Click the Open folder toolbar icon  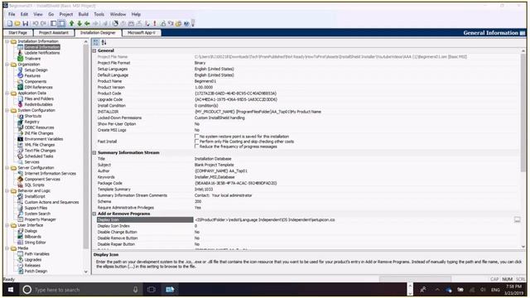[x=17, y=23]
